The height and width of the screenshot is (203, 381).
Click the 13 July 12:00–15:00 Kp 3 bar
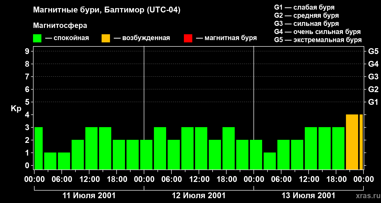tap(311, 148)
